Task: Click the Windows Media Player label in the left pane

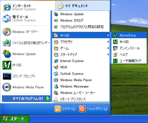Action: [x=28, y=87]
